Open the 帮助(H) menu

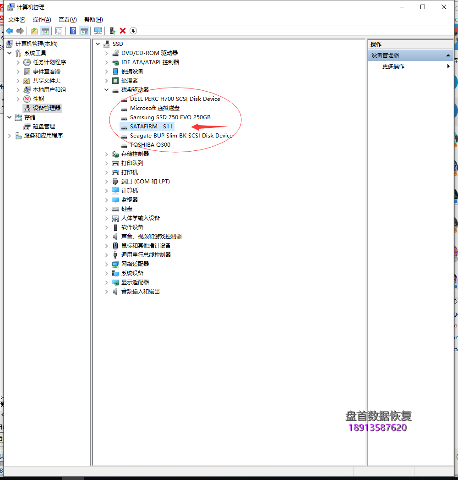tap(93, 20)
